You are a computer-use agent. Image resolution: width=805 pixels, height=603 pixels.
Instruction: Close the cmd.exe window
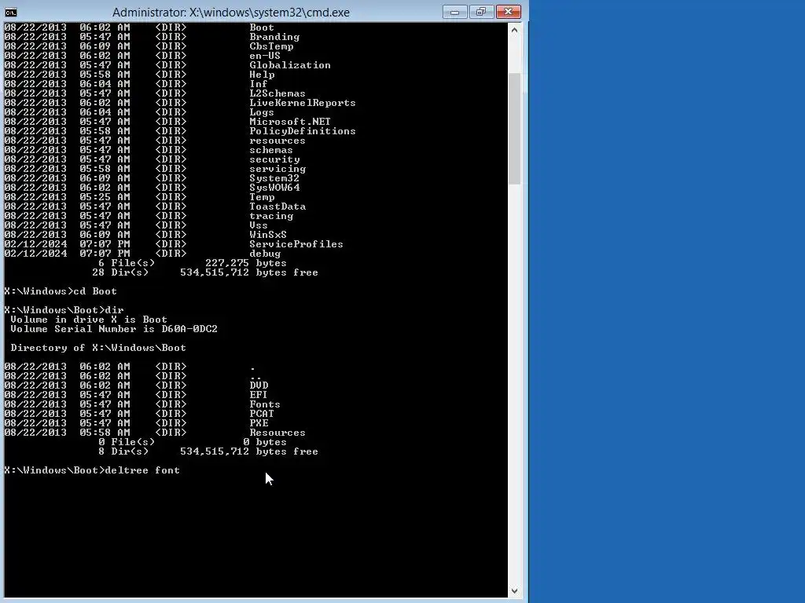[509, 12]
